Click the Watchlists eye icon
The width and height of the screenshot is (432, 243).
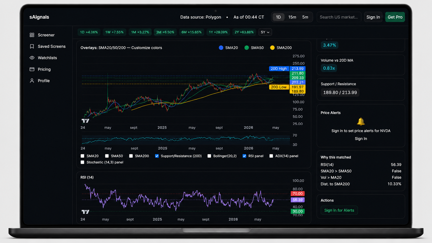[32, 58]
